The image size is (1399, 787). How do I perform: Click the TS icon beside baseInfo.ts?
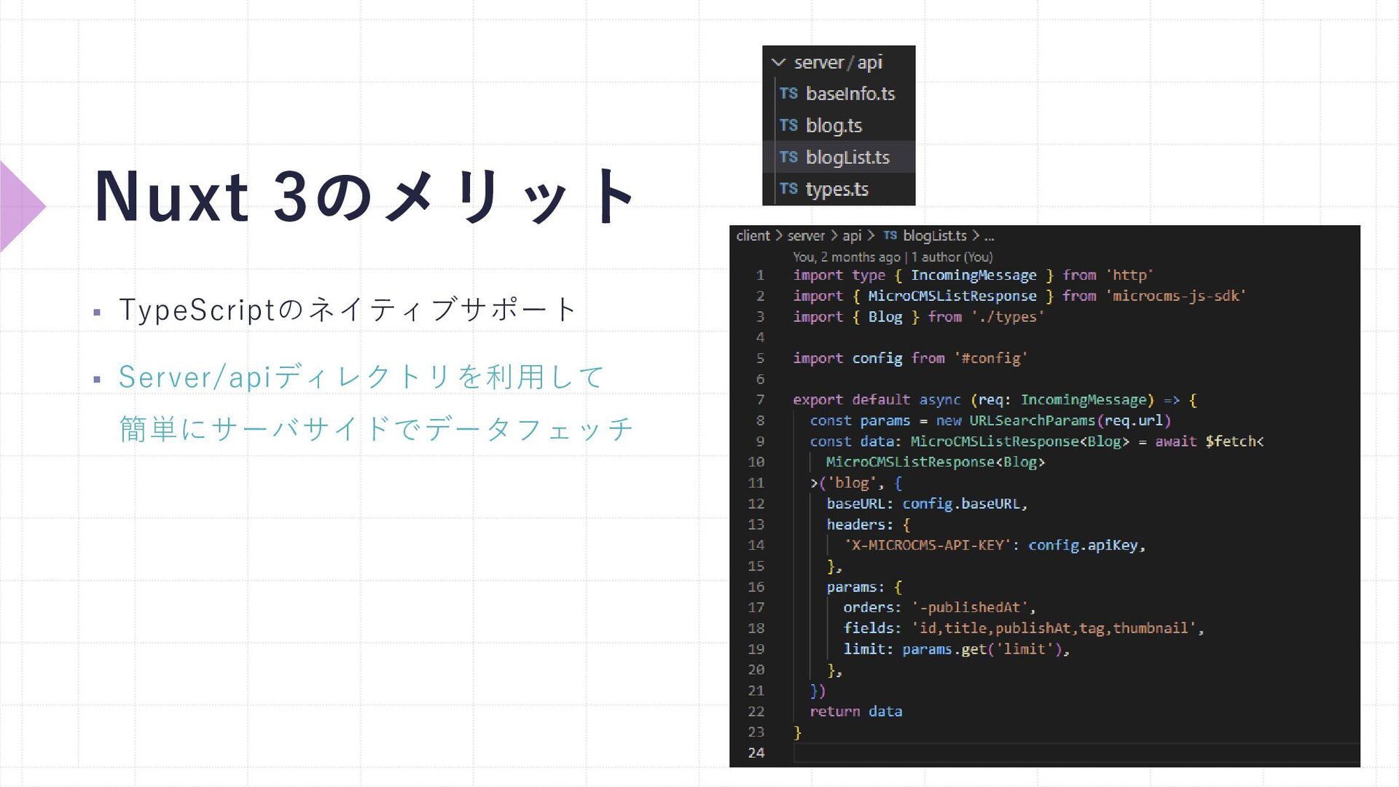[788, 93]
